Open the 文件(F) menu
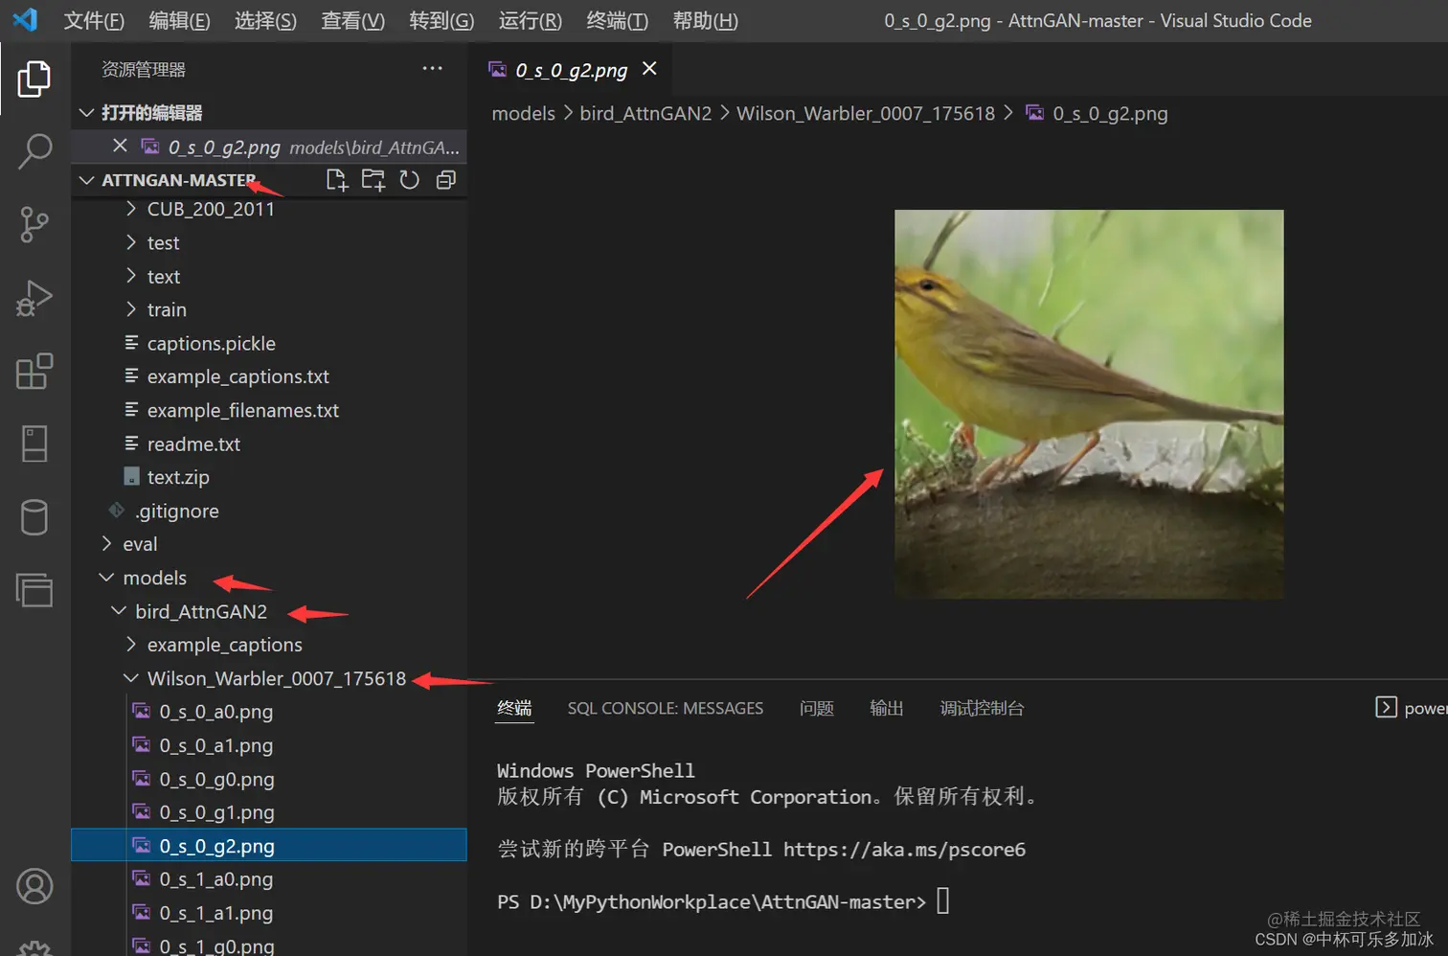The height and width of the screenshot is (956, 1448). [x=94, y=21]
